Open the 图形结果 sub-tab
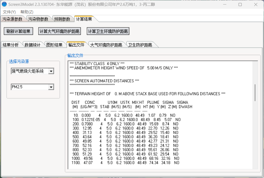Image resolution: width=264 pixels, height=178 pixels. (54, 45)
